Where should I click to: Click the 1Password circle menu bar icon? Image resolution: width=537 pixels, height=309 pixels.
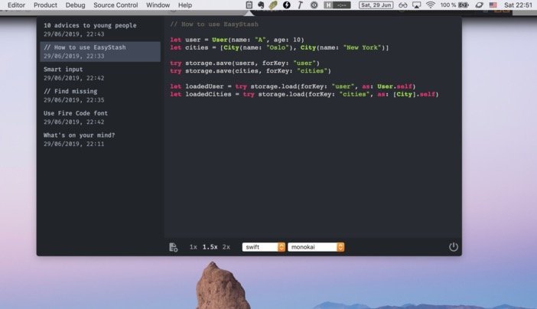pyautogui.click(x=314, y=5)
